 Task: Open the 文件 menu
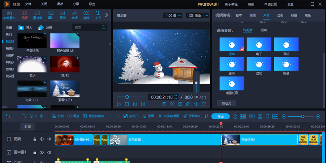(x=28, y=4)
